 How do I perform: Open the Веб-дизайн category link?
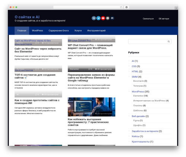coord(138,116)
